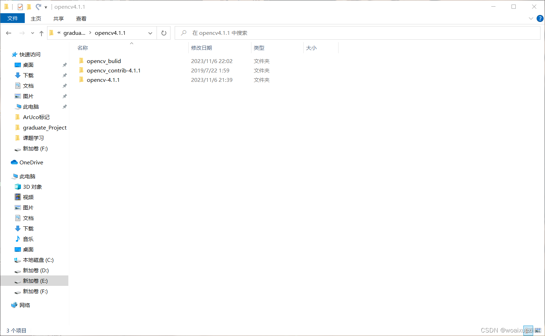
Task: Unpin 图片 from Quick Access
Action: 65,96
